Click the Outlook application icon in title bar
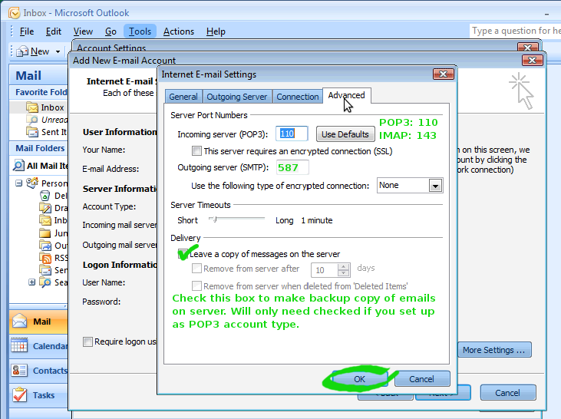Image resolution: width=561 pixels, height=419 pixels. coord(15,13)
